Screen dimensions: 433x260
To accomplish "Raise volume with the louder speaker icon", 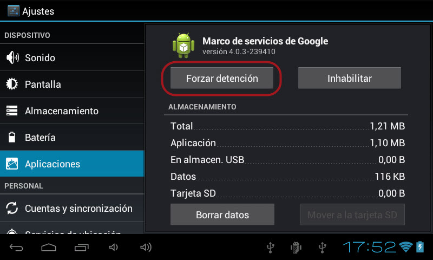I will point(146,247).
